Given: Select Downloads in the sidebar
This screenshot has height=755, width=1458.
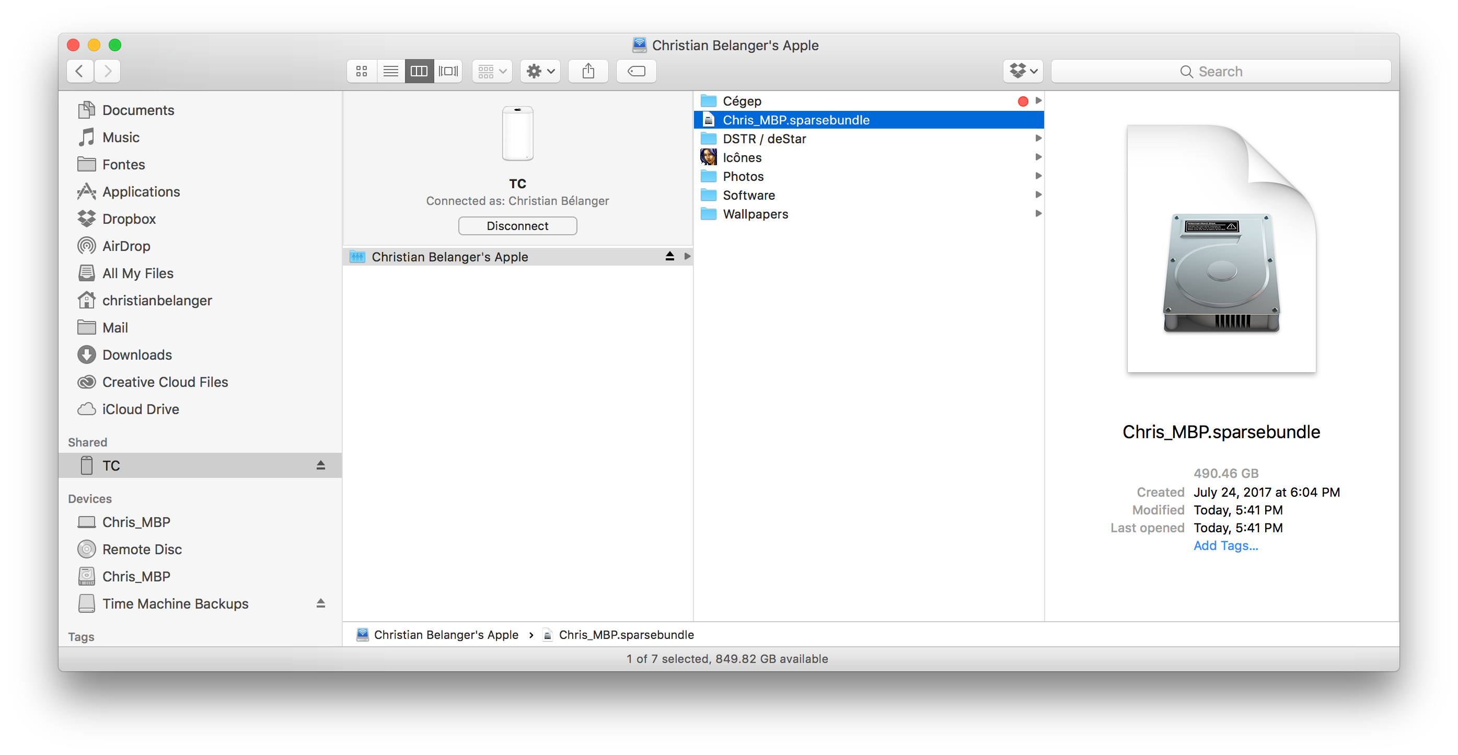Looking at the screenshot, I should point(136,355).
